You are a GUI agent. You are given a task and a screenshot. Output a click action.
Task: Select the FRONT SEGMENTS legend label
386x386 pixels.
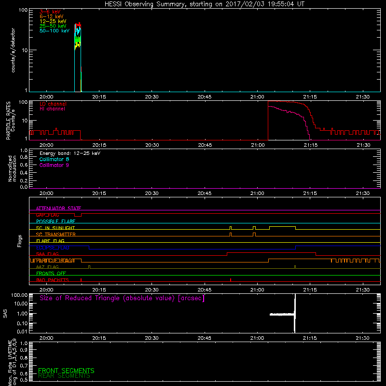66,371
